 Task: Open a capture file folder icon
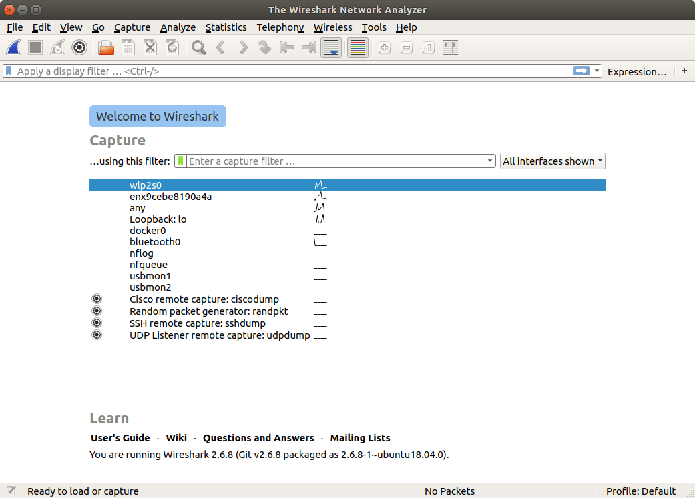(x=105, y=47)
